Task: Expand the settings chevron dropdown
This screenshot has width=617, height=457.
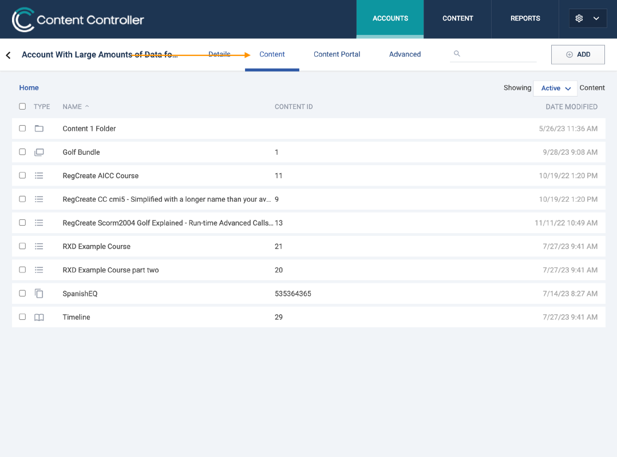Action: 596,18
